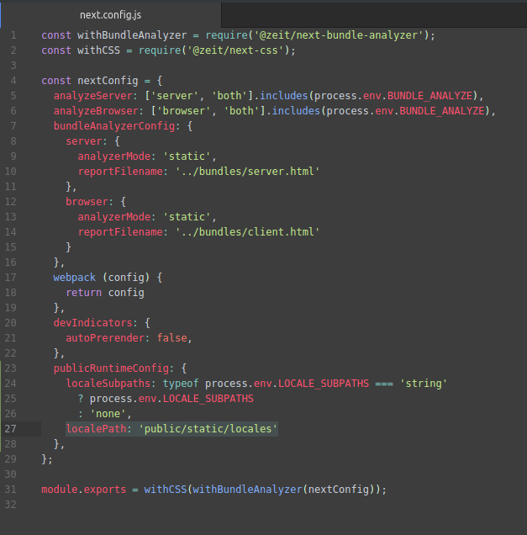Click the 'return' keyword on line 18
The height and width of the screenshot is (535, 527).
click(x=84, y=293)
